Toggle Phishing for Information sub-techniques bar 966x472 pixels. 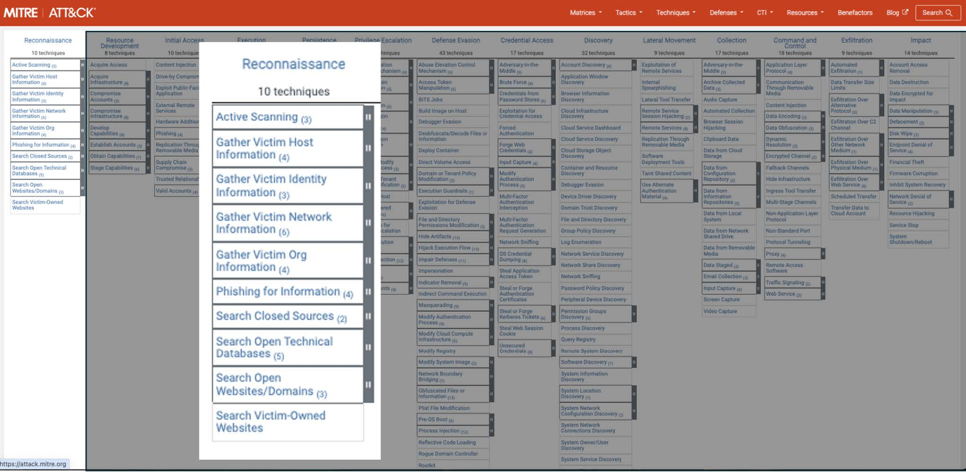368,292
